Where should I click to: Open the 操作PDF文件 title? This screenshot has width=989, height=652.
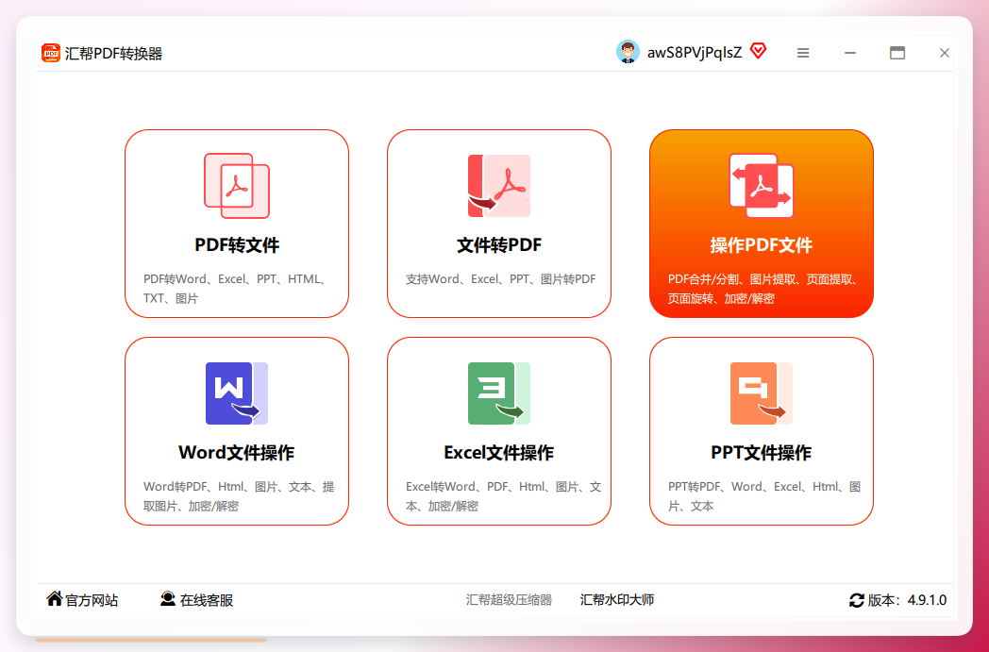[762, 244]
